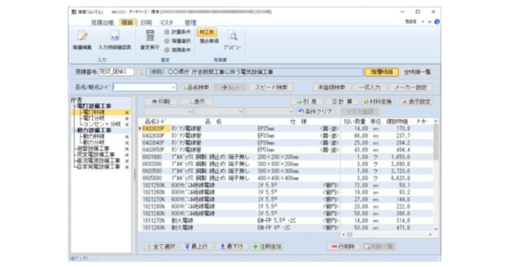Open the 入力明細確認表 icon
This screenshot has height=267, width=509.
click(114, 37)
